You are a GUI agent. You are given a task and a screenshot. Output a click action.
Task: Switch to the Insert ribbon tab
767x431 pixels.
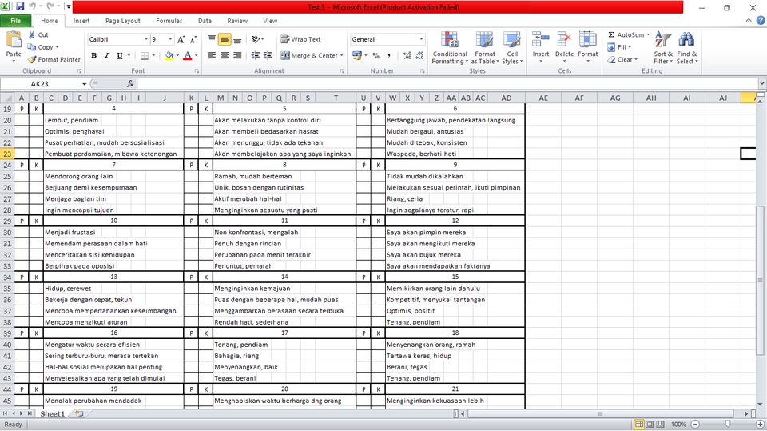click(x=81, y=21)
